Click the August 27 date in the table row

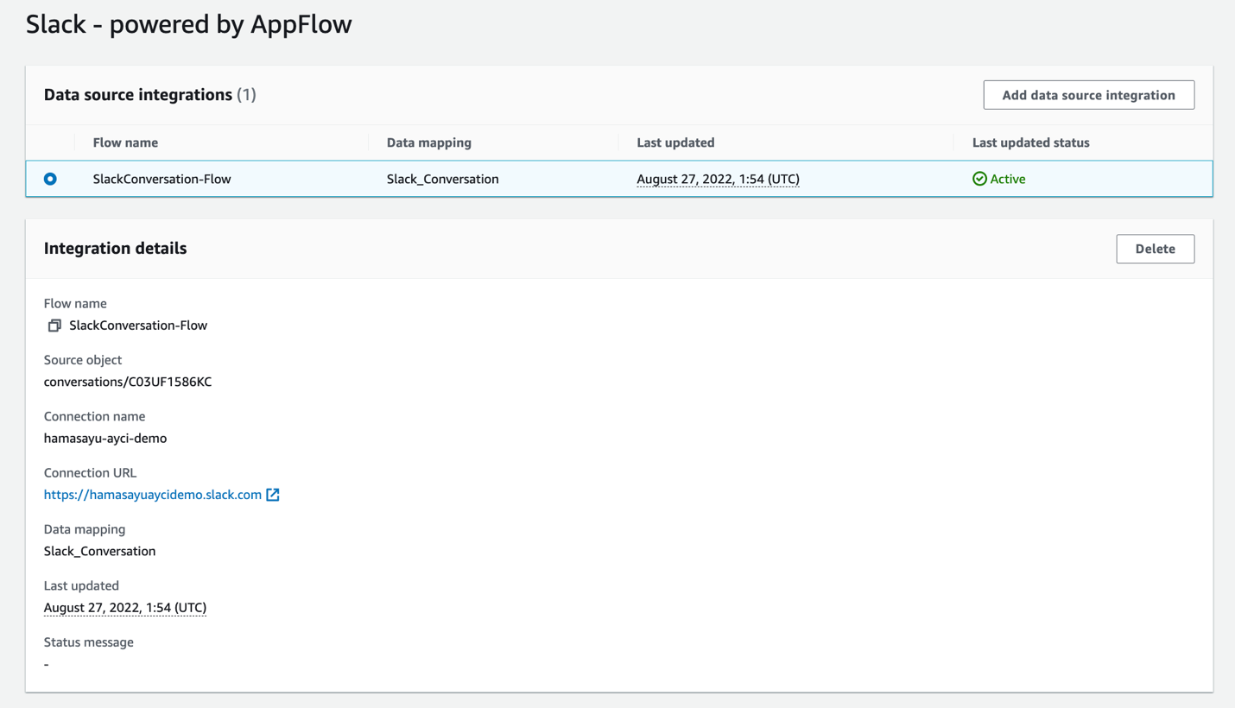point(719,179)
